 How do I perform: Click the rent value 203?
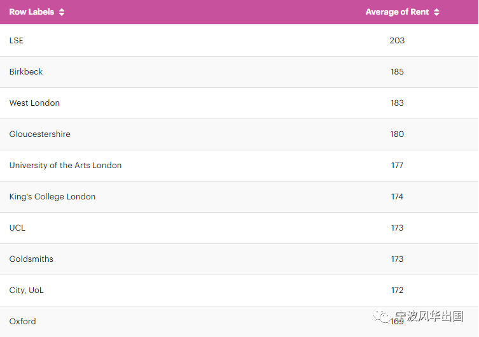(397, 40)
